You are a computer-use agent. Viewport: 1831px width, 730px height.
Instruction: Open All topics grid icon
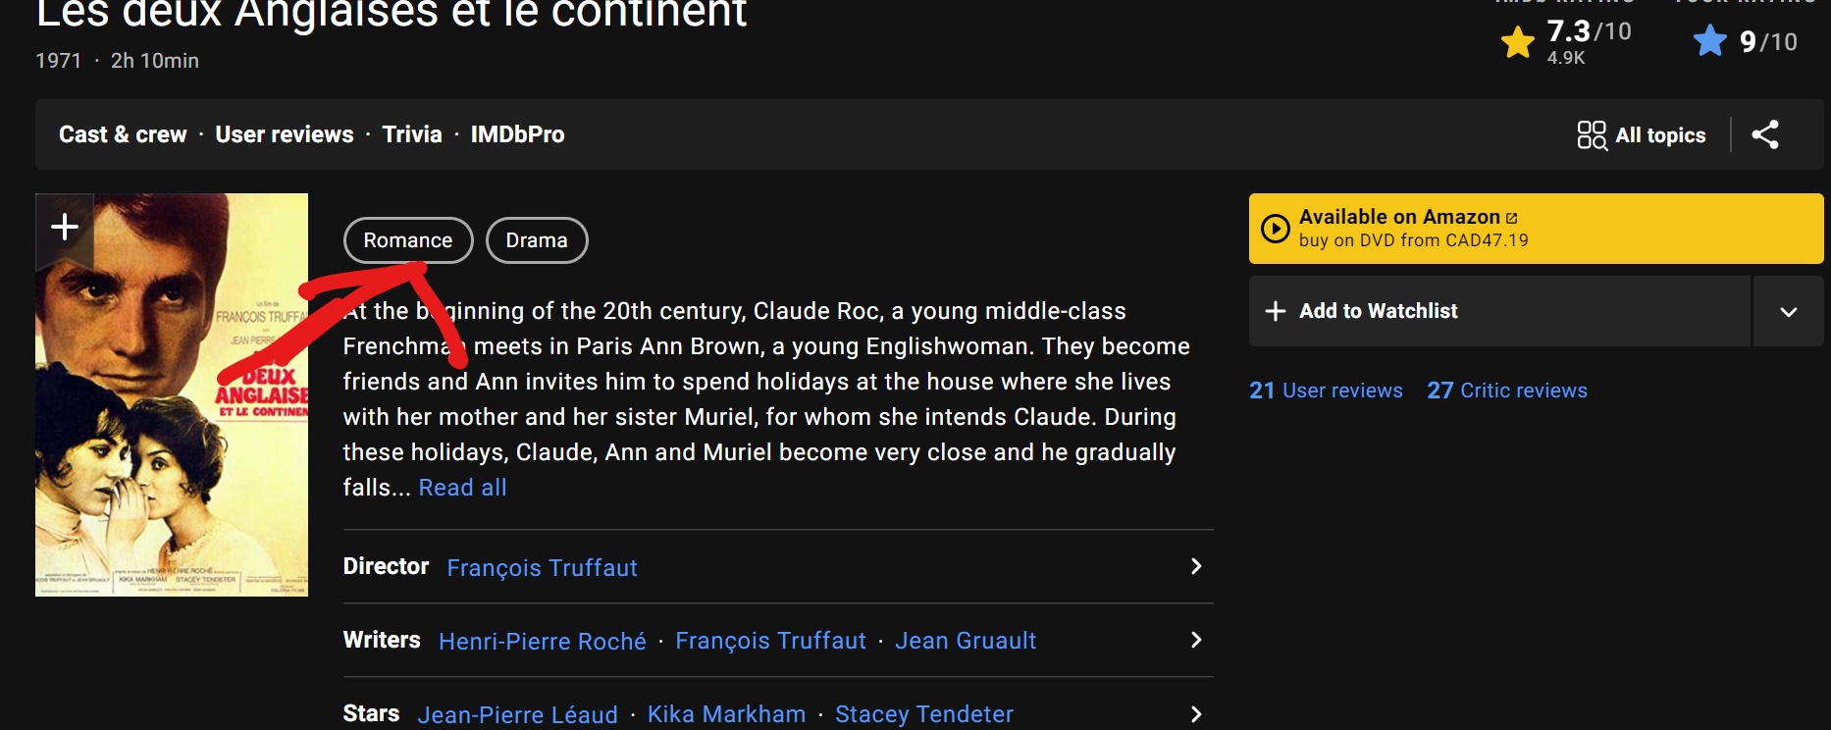(1591, 135)
